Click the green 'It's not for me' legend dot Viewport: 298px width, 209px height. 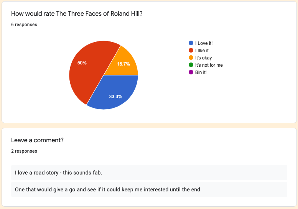[191, 65]
